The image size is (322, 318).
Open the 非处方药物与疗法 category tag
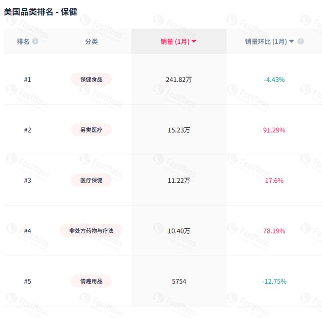(91, 231)
